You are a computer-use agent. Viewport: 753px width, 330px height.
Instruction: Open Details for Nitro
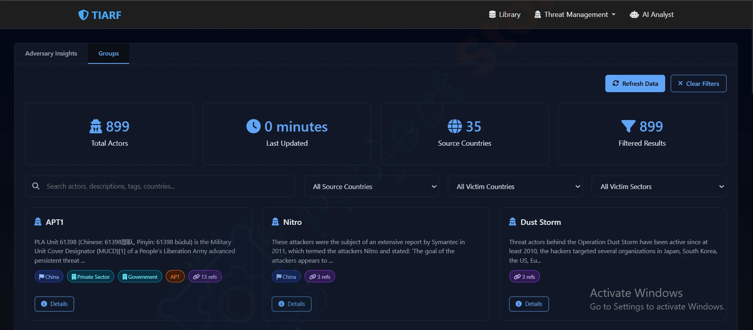coord(291,304)
